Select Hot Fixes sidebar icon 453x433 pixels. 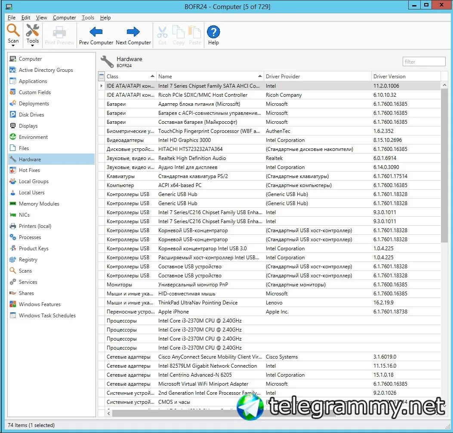[13, 170]
